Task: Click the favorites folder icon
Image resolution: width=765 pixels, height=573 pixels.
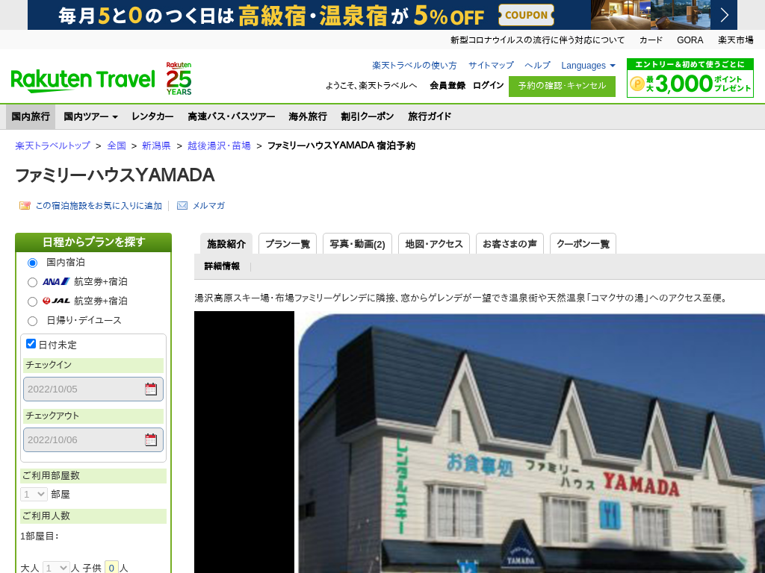Action: pyautogui.click(x=25, y=206)
